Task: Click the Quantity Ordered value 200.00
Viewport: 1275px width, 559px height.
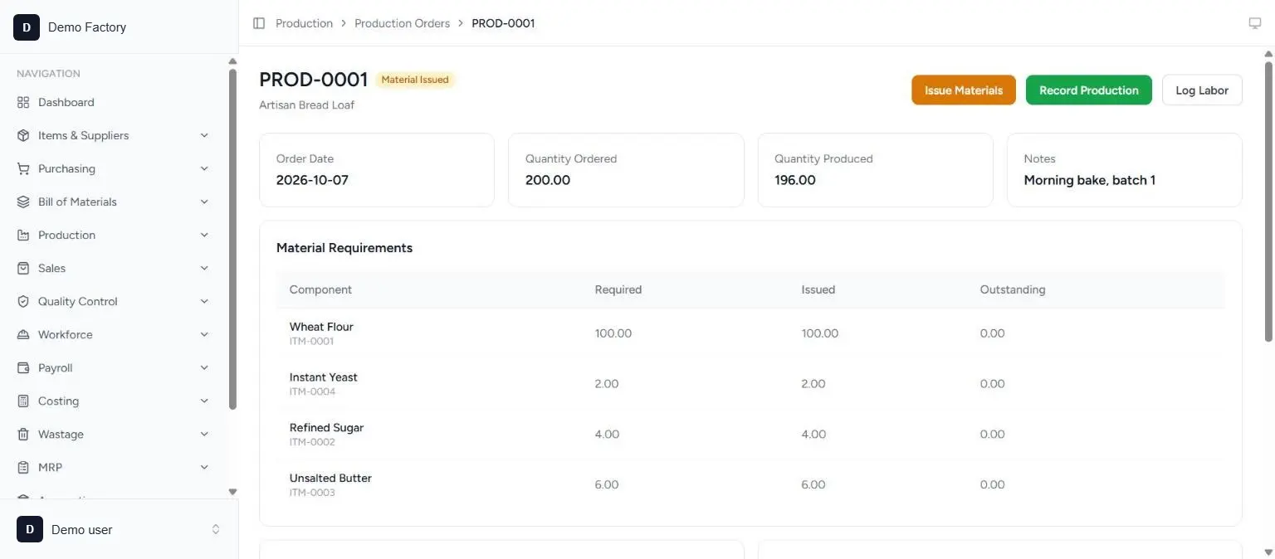Action: click(548, 180)
